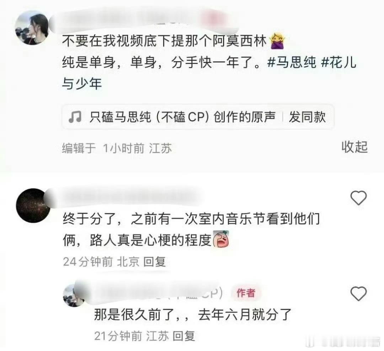Tap the 作者 badge
384x351 pixels.
[246, 293]
